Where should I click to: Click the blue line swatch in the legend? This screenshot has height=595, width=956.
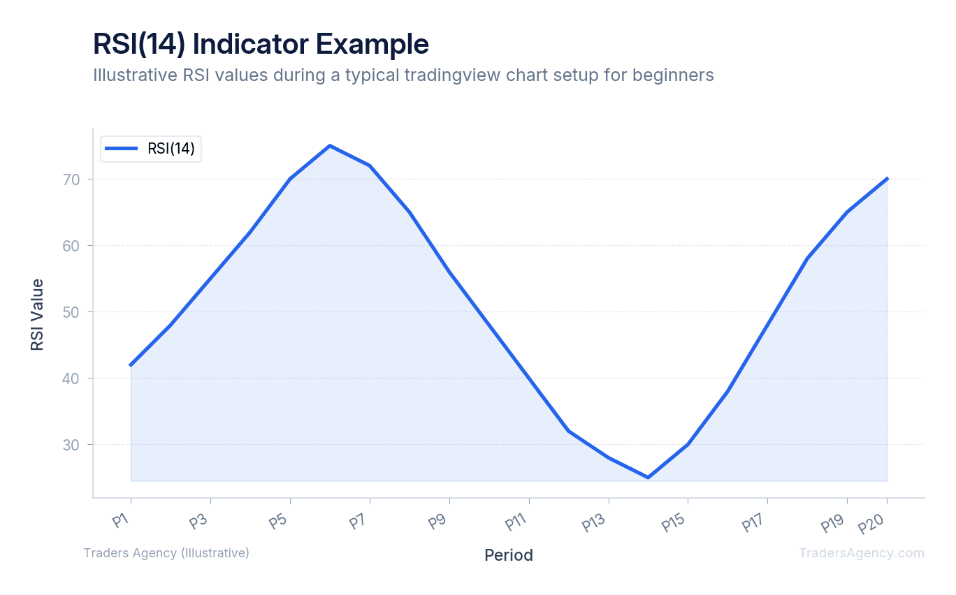[x=121, y=148]
